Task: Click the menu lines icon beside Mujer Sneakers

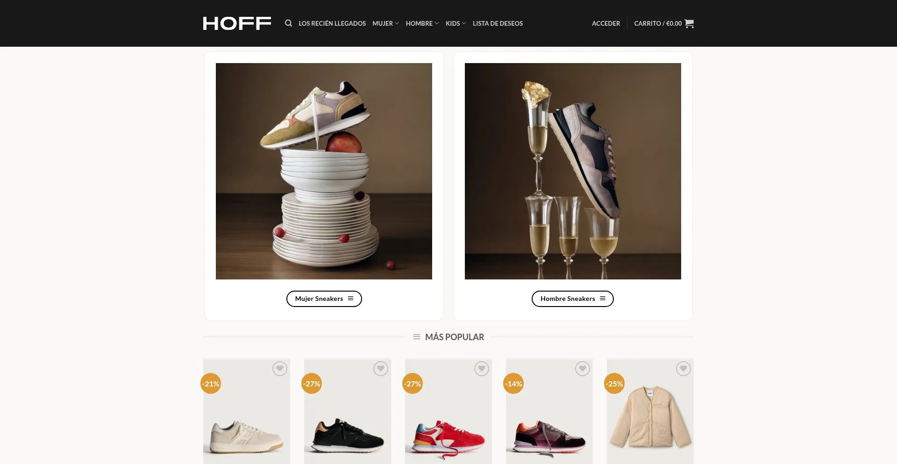Action: click(350, 299)
